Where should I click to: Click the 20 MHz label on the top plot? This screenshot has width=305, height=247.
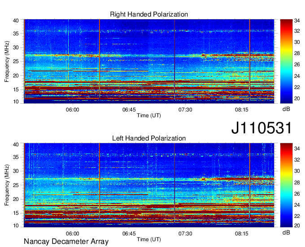coord(16,76)
